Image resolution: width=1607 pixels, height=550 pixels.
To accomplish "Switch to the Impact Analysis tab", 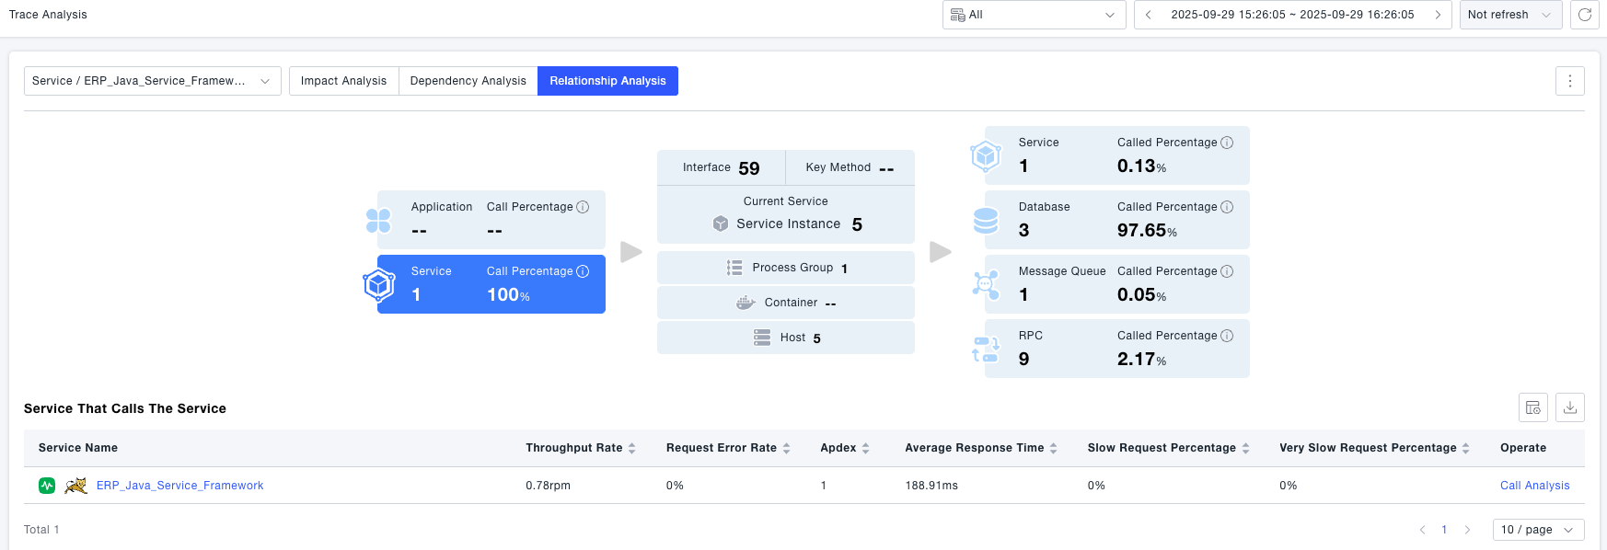I will click(343, 81).
